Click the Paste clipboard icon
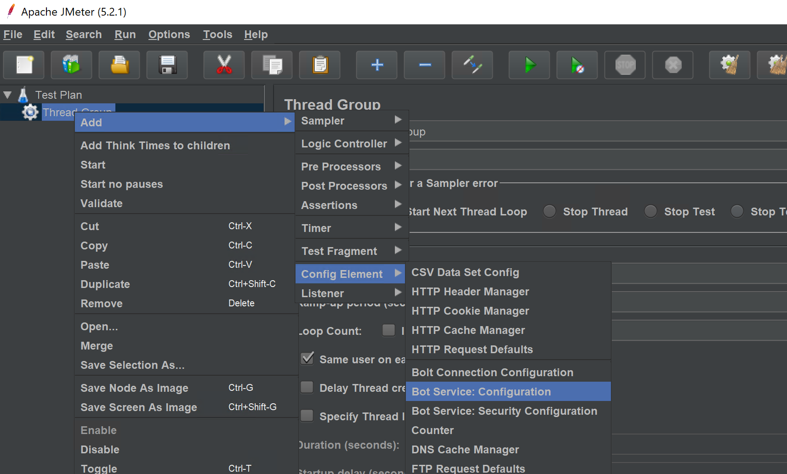Viewport: 787px width, 474px height. pos(320,65)
